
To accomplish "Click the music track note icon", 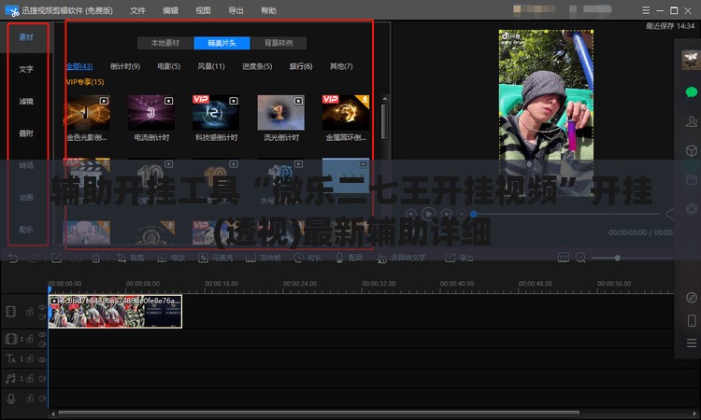I will pyautogui.click(x=10, y=379).
